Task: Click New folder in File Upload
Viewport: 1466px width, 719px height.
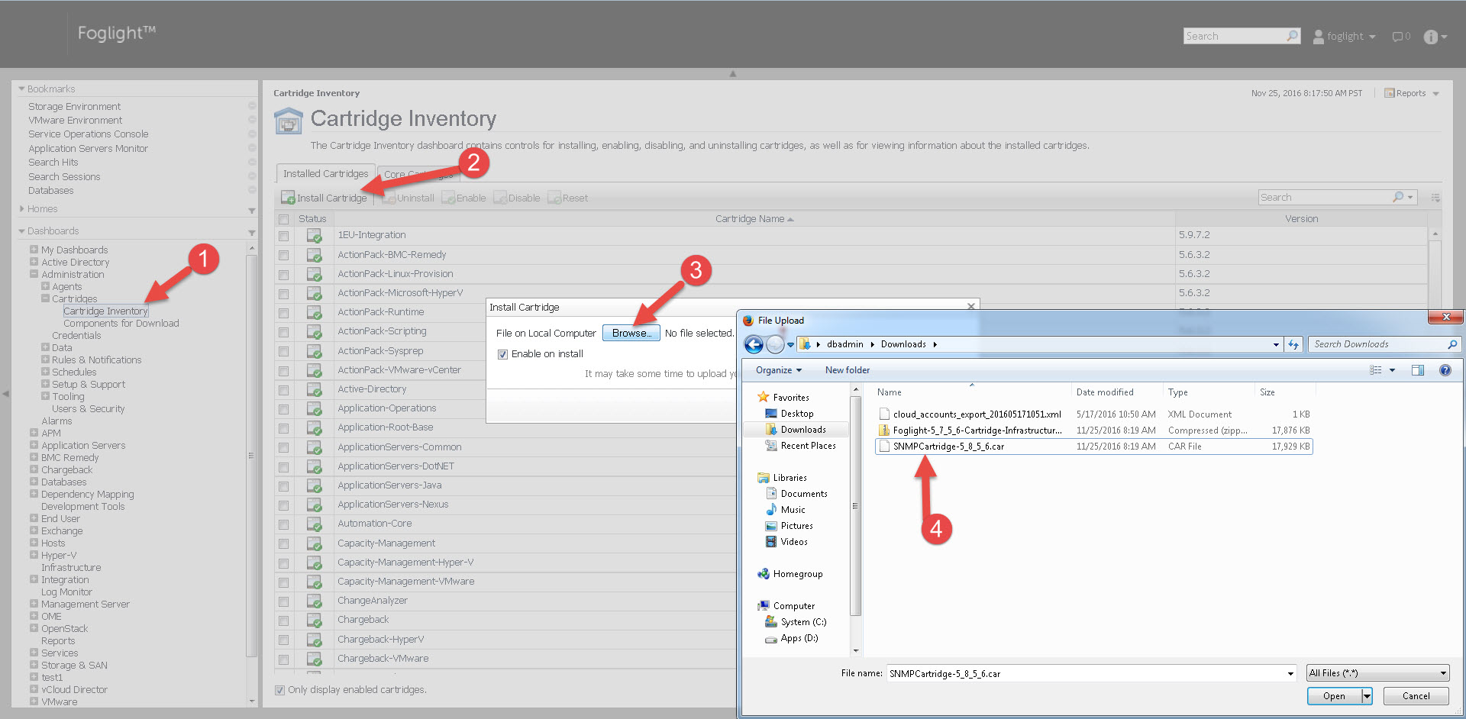Action: (847, 370)
